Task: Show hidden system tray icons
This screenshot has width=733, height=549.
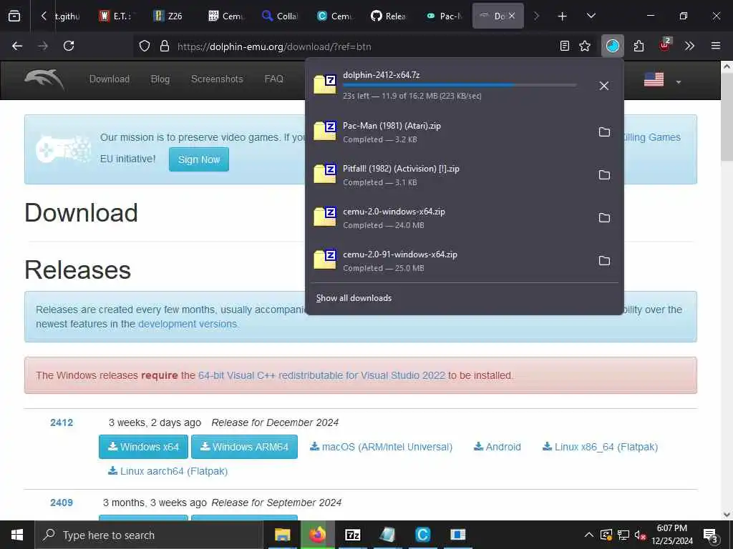Action: coord(589,535)
